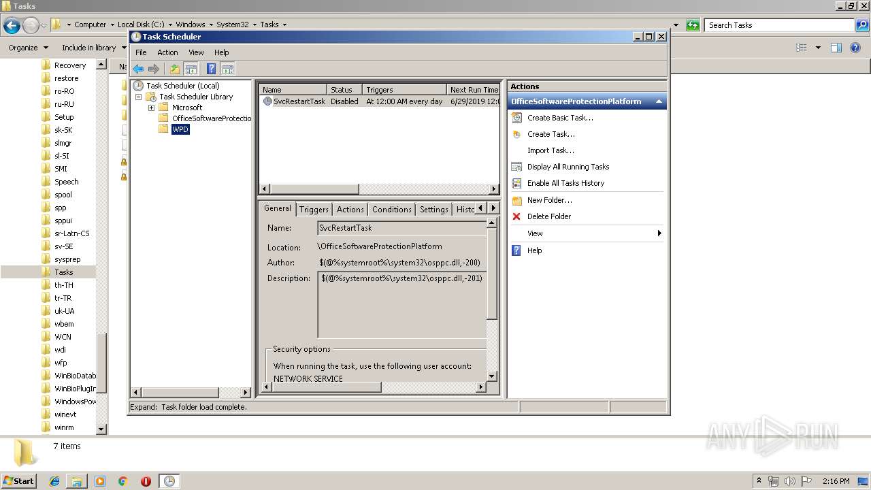Open the File menu

pyautogui.click(x=141, y=52)
